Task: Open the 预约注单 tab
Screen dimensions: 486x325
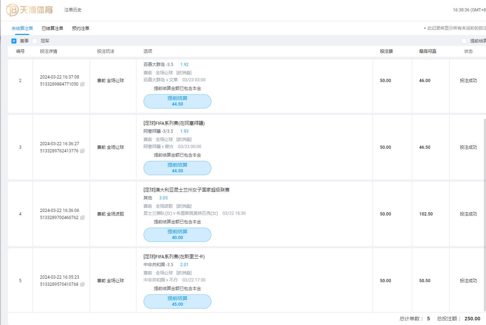Action: click(x=81, y=28)
